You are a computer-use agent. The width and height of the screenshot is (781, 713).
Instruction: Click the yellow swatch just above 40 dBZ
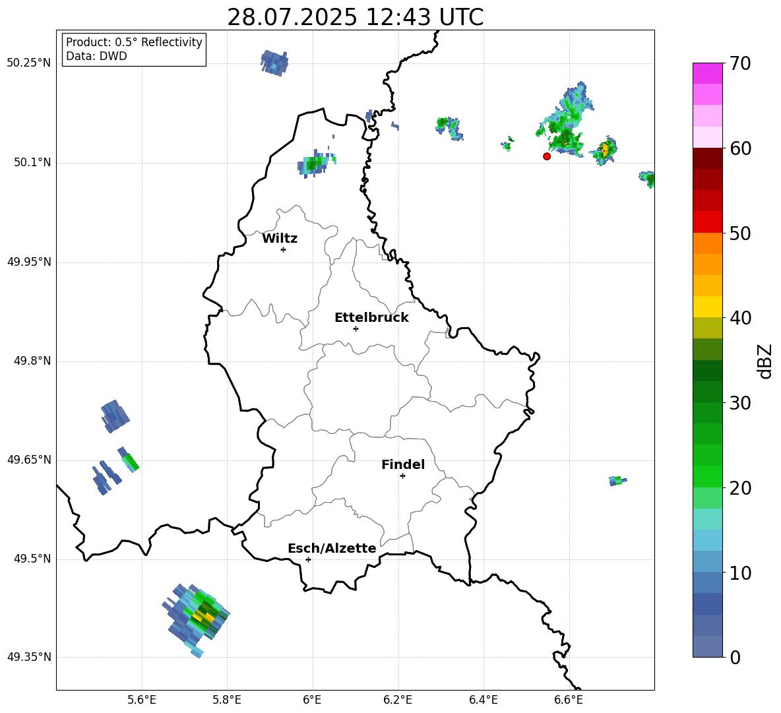point(708,307)
